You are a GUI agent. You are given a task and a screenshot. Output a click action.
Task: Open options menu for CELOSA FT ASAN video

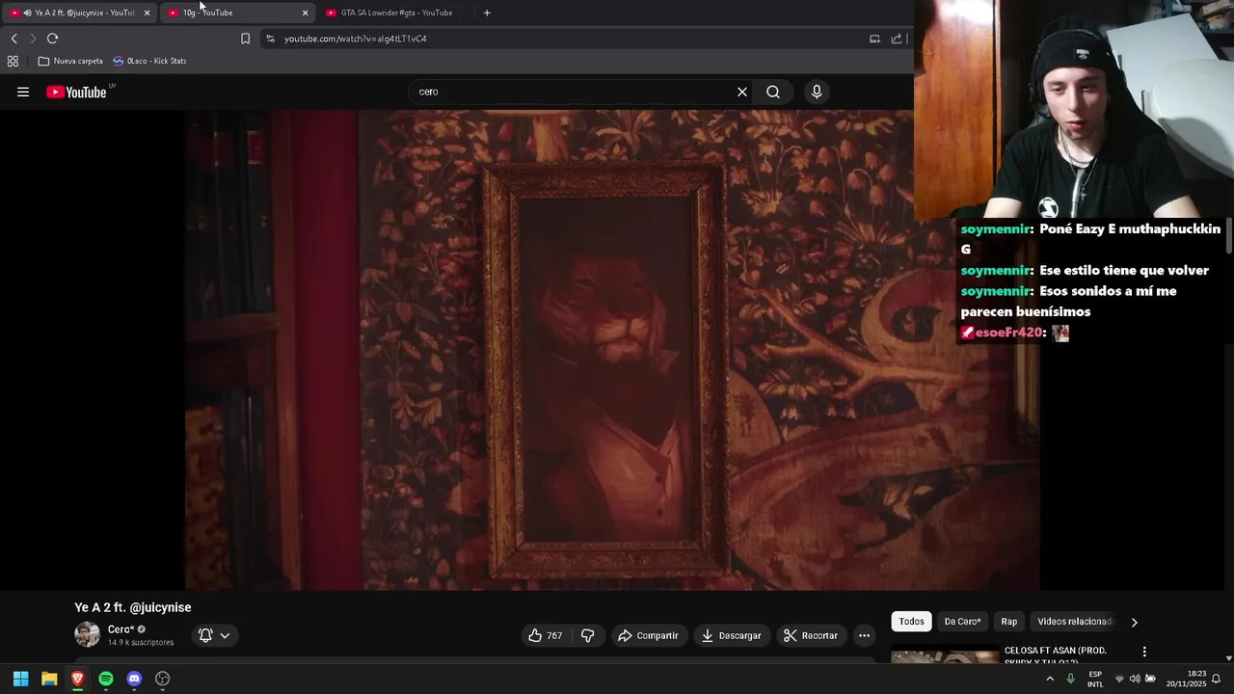1144,653
